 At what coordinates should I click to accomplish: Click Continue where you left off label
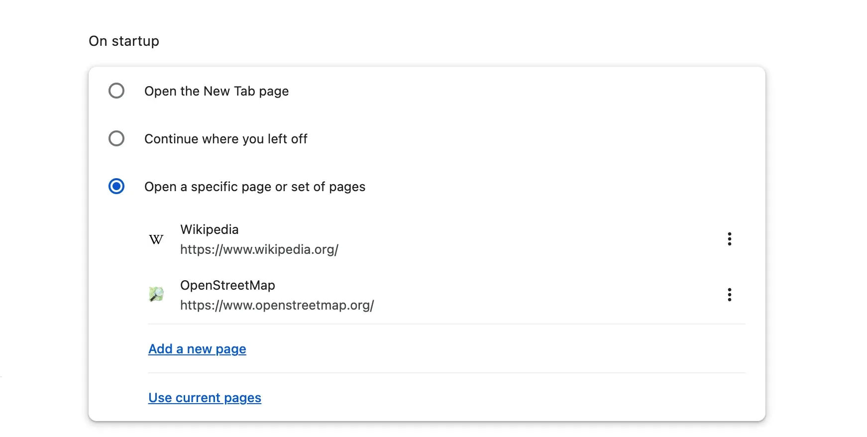pos(226,139)
